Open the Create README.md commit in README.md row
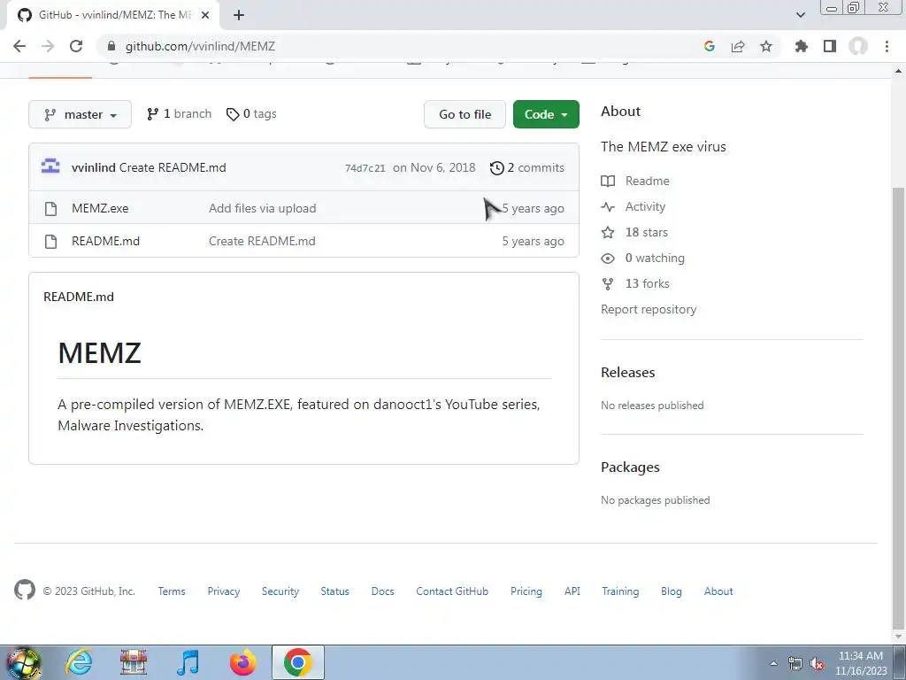 tap(262, 241)
